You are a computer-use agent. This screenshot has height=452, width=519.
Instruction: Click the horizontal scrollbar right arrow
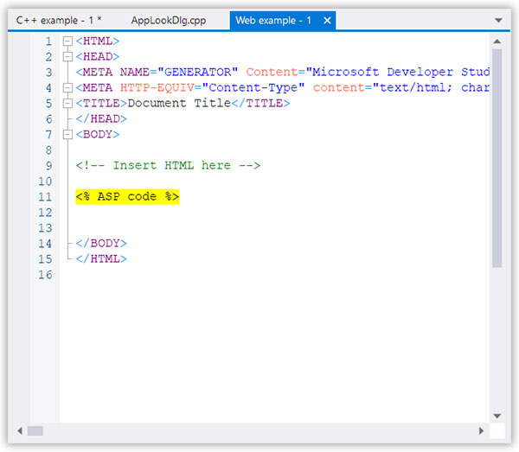point(482,430)
